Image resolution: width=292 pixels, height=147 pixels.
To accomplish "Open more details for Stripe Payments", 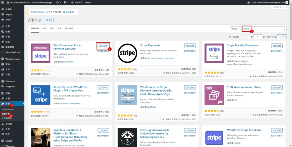I will click(190, 51).
